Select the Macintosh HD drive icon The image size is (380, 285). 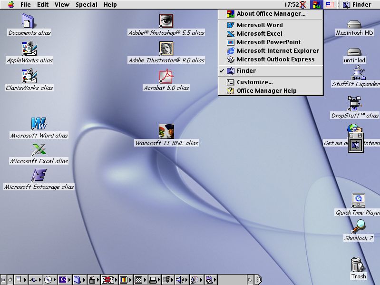click(x=354, y=24)
